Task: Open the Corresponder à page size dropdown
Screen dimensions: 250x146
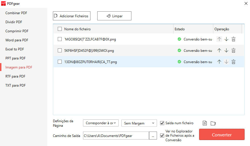Action: (x=101, y=123)
